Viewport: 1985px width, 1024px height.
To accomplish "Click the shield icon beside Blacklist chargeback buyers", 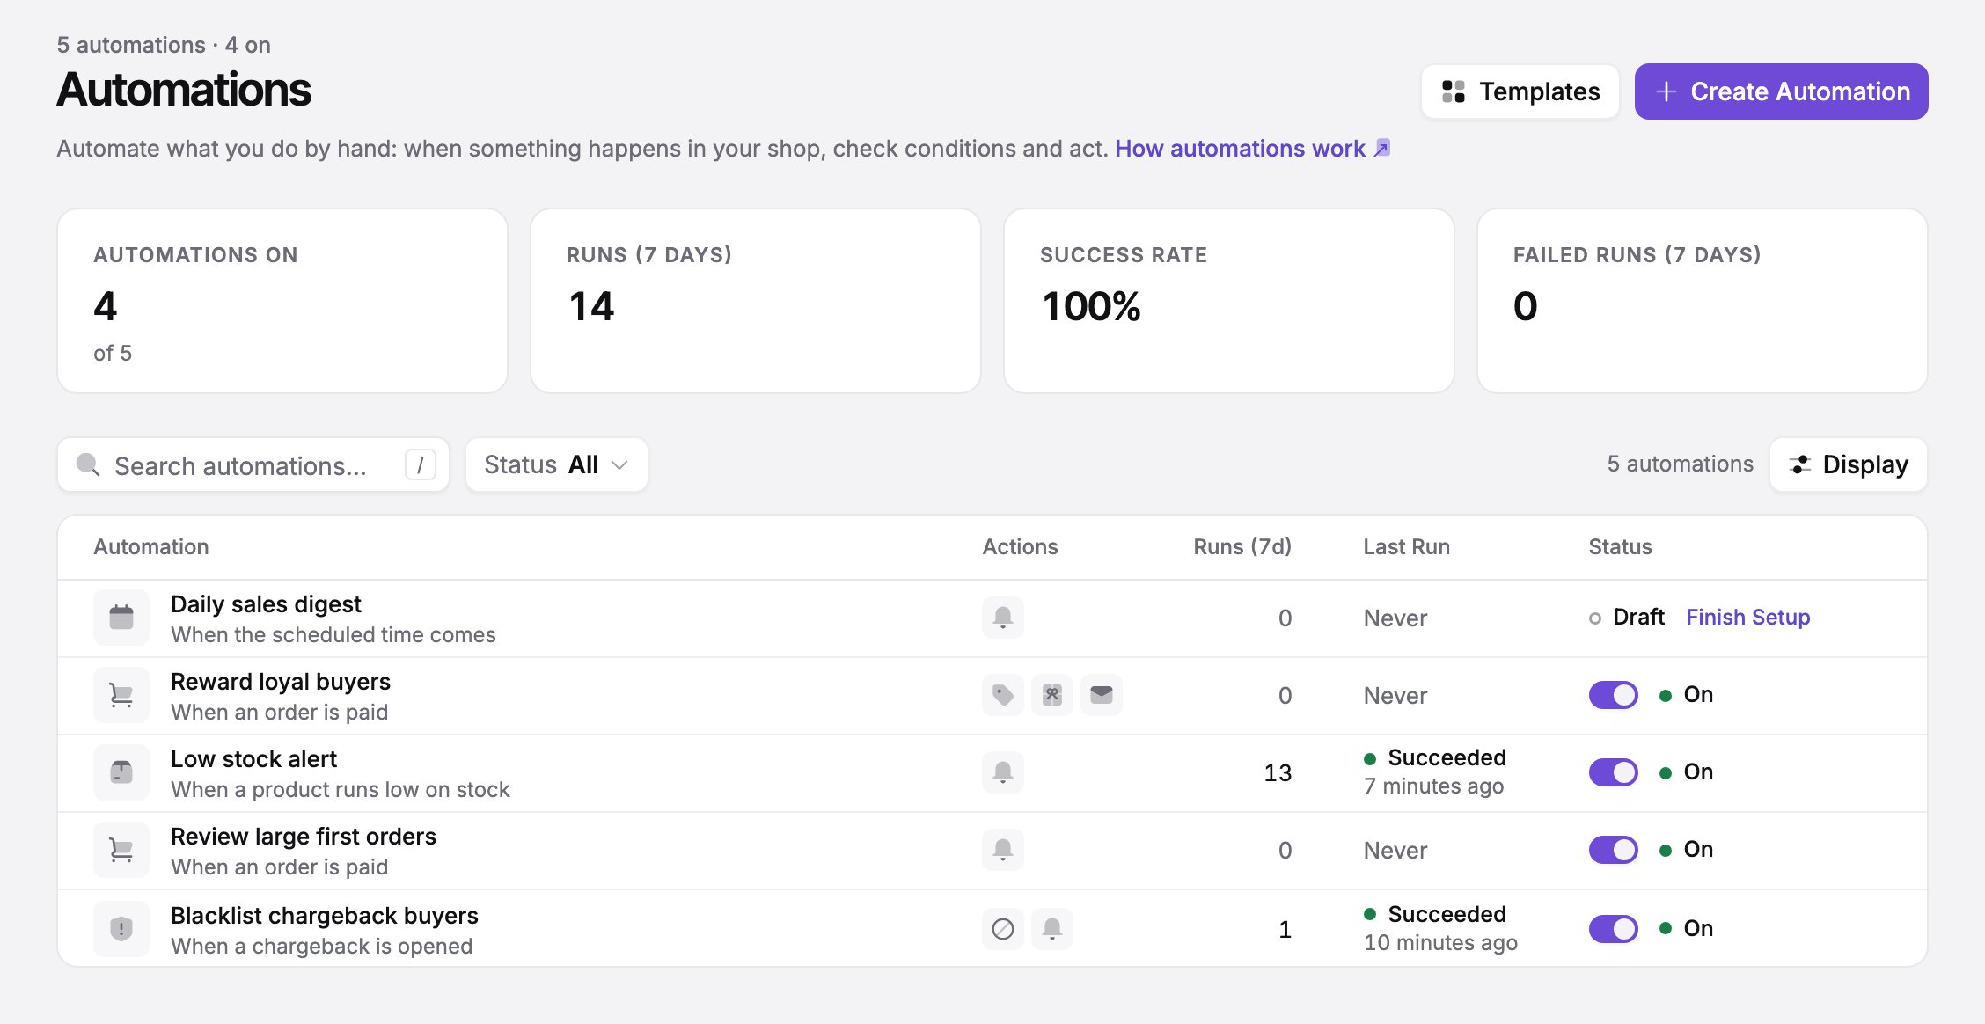I will pyautogui.click(x=121, y=928).
